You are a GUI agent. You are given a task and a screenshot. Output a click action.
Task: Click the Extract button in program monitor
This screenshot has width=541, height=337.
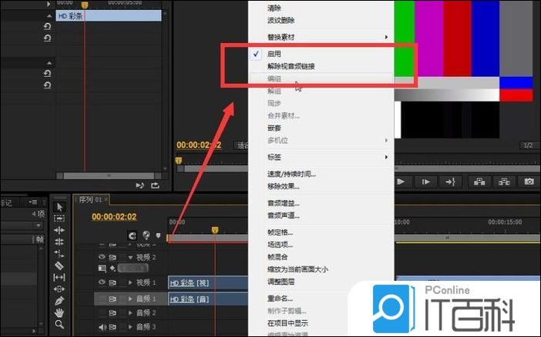pyautogui.click(x=504, y=182)
